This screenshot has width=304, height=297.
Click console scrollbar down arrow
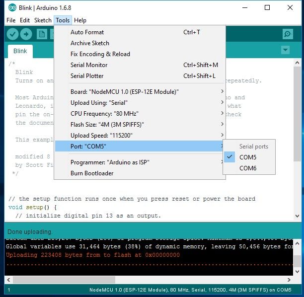[297, 271]
